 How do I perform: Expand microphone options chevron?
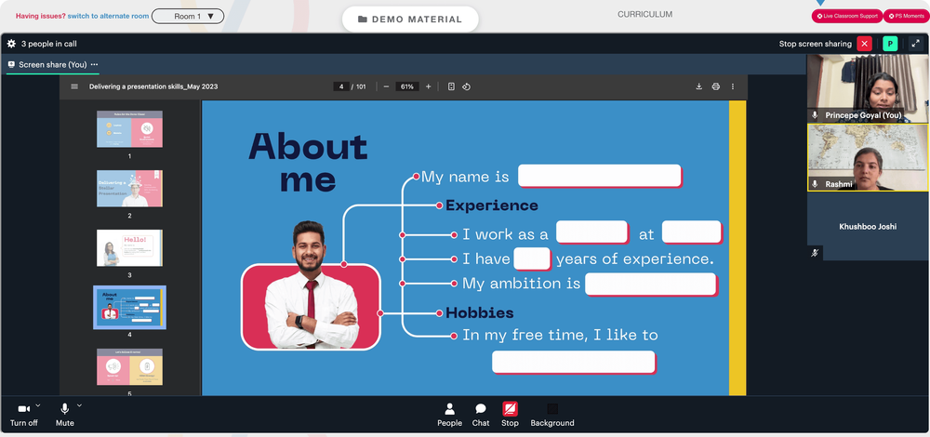click(79, 405)
